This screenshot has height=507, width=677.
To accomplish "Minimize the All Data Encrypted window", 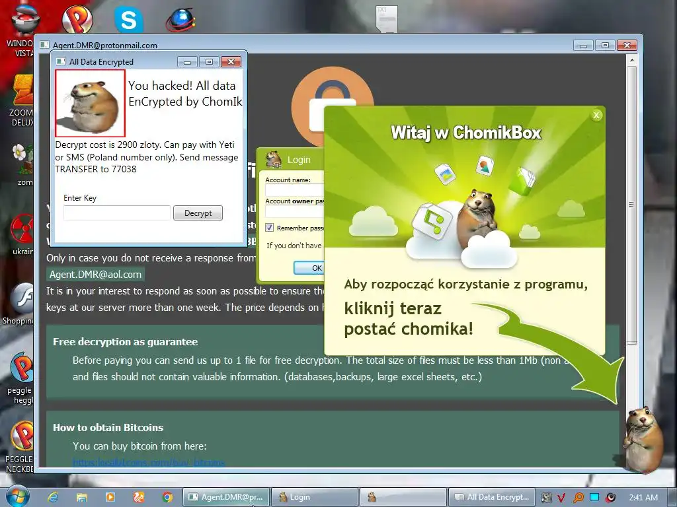I will tap(187, 61).
